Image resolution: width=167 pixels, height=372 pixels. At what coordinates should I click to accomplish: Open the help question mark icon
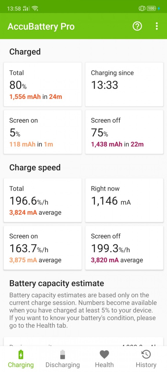tap(137, 26)
